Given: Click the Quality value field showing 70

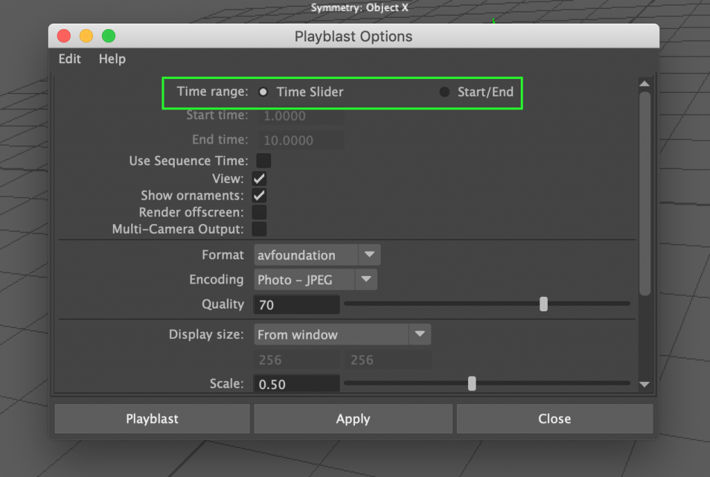Looking at the screenshot, I should [x=296, y=304].
